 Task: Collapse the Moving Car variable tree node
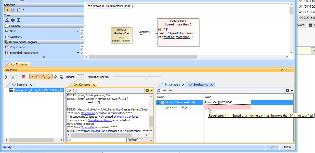tap(158, 103)
